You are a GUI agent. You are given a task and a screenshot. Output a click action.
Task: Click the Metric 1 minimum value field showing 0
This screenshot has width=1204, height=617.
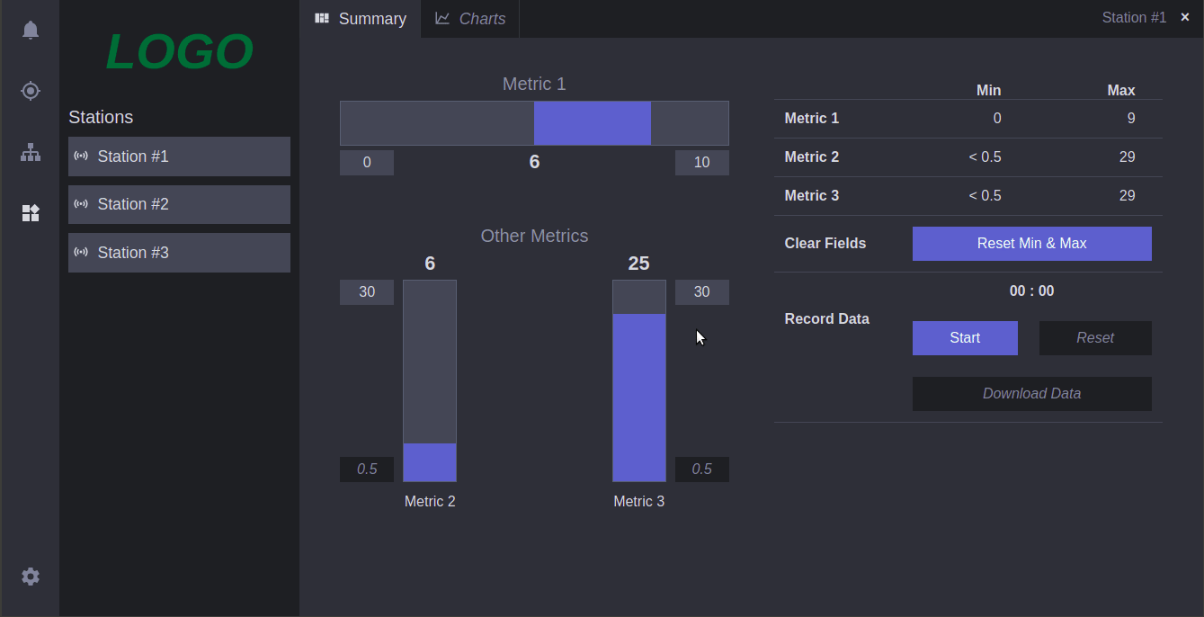coord(366,162)
